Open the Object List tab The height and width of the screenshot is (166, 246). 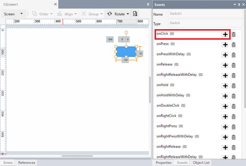[x=201, y=163]
